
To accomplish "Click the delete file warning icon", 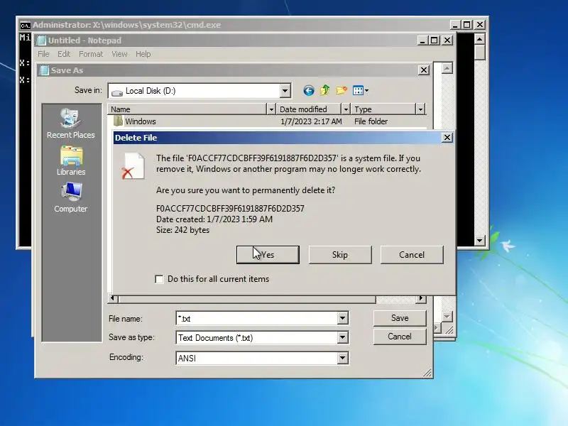I will [x=133, y=166].
